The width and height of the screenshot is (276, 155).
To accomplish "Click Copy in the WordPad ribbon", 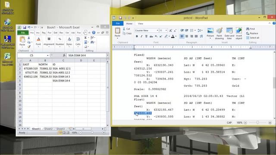I will (127, 33).
